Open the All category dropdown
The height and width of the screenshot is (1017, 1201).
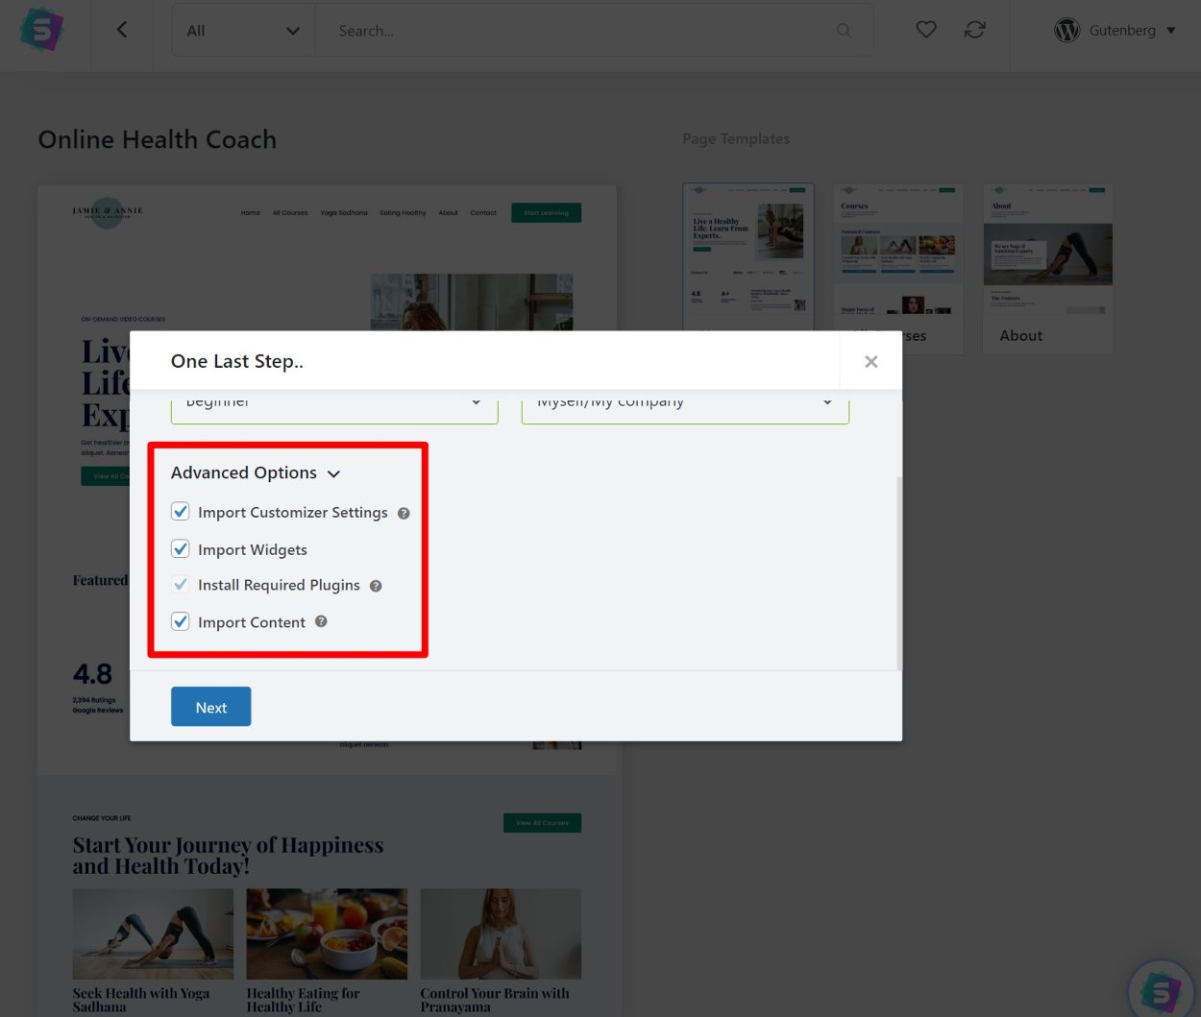click(243, 31)
